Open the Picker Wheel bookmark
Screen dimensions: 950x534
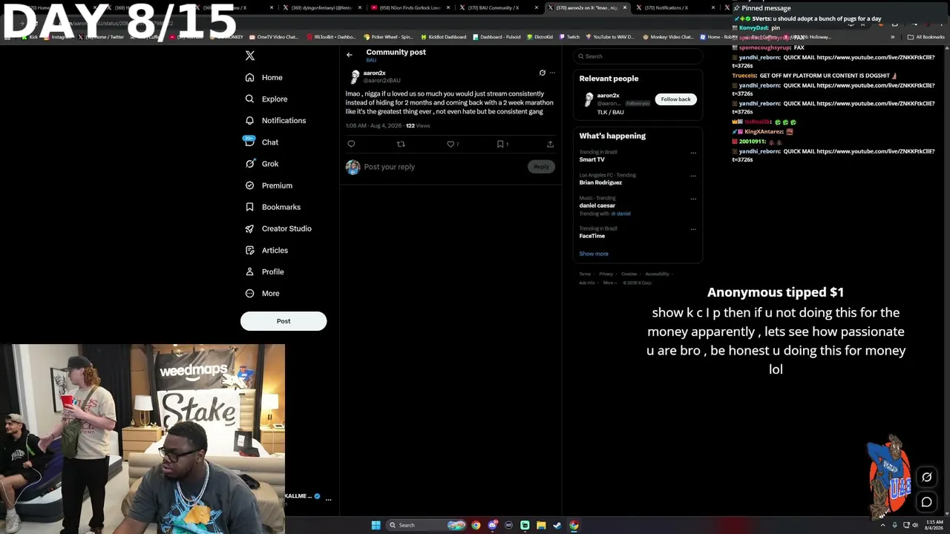coord(388,37)
